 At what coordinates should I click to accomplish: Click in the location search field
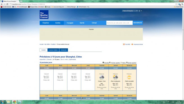119,23
